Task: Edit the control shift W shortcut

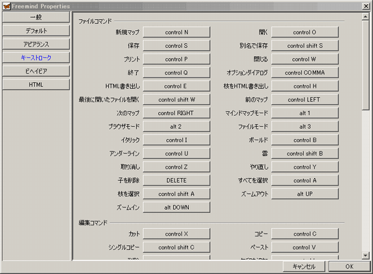Action: [177, 99]
